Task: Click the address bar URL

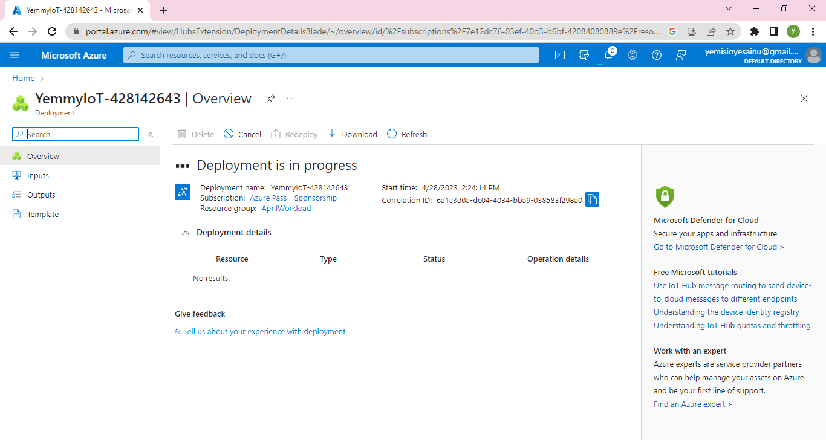Action: point(373,31)
